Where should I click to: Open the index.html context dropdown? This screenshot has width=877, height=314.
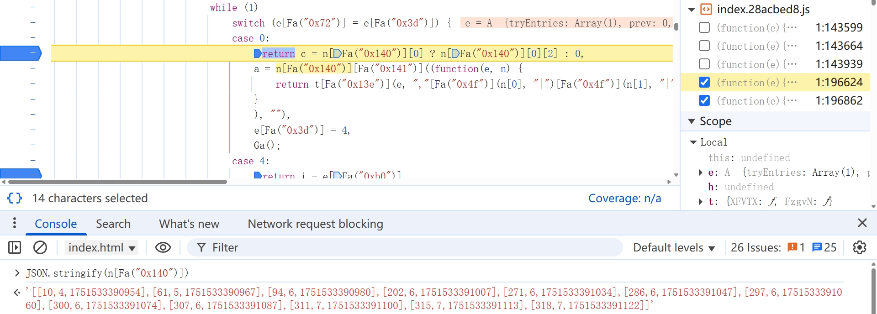[102, 247]
